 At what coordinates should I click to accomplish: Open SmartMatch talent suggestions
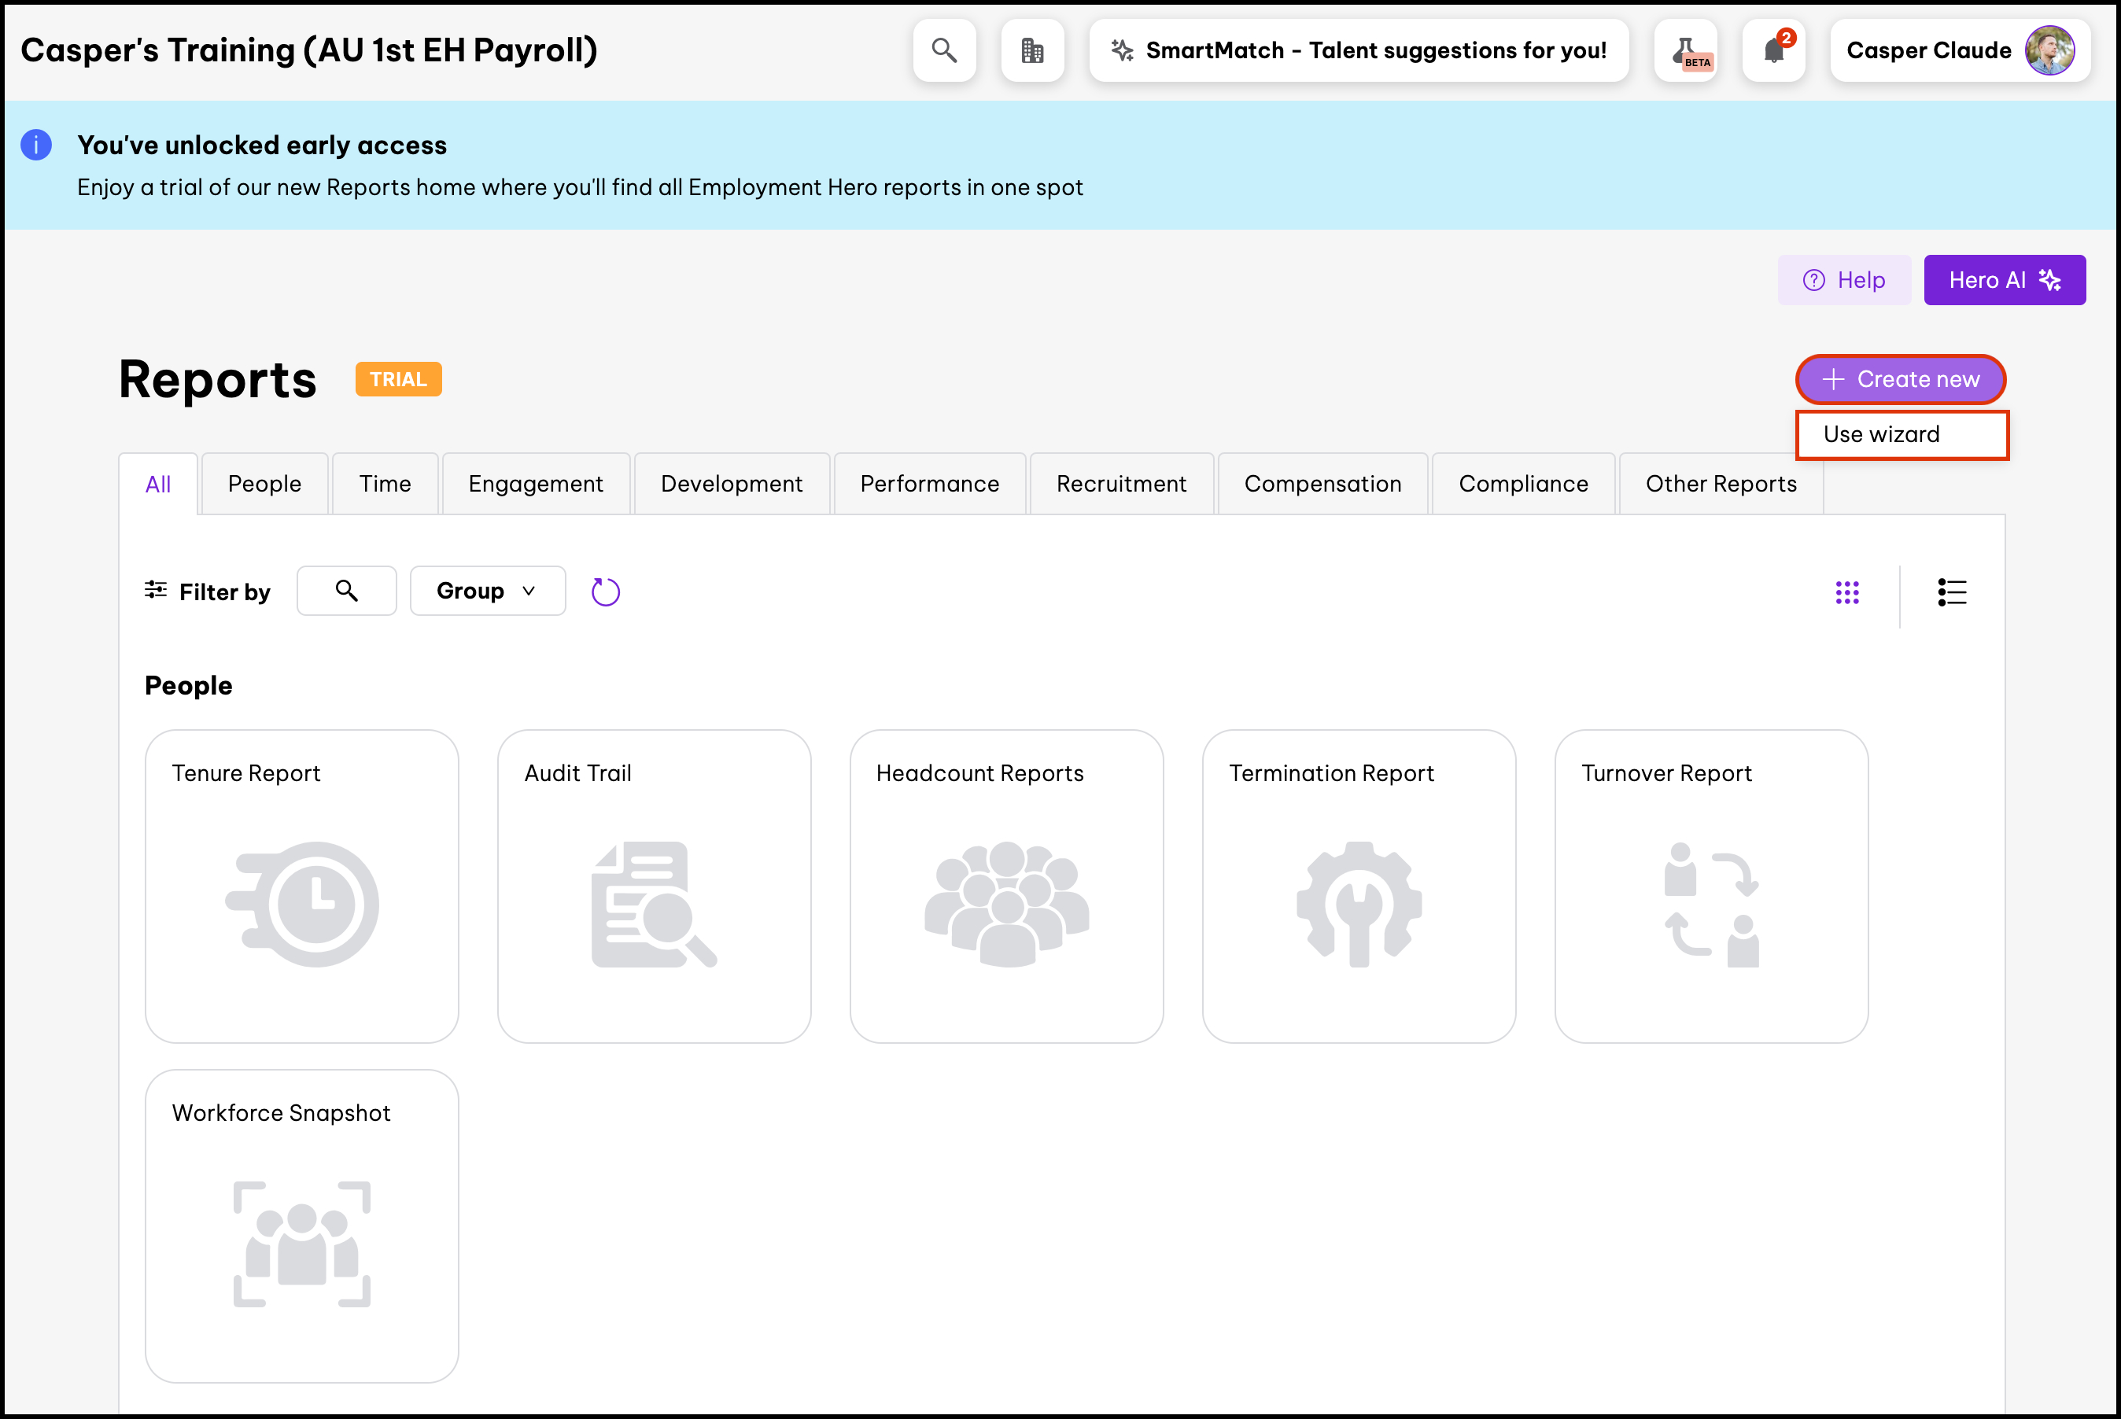[x=1358, y=50]
